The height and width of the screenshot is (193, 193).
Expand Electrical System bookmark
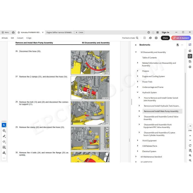tap(138, 151)
